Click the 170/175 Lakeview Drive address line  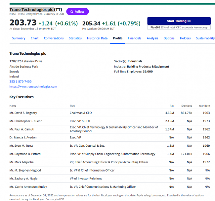coord(26,61)
